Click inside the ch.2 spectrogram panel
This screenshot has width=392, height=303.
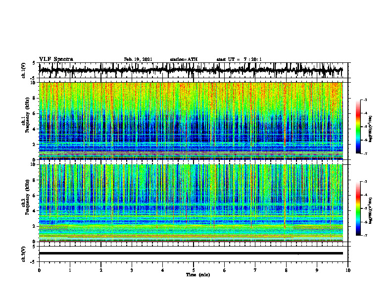point(191,203)
